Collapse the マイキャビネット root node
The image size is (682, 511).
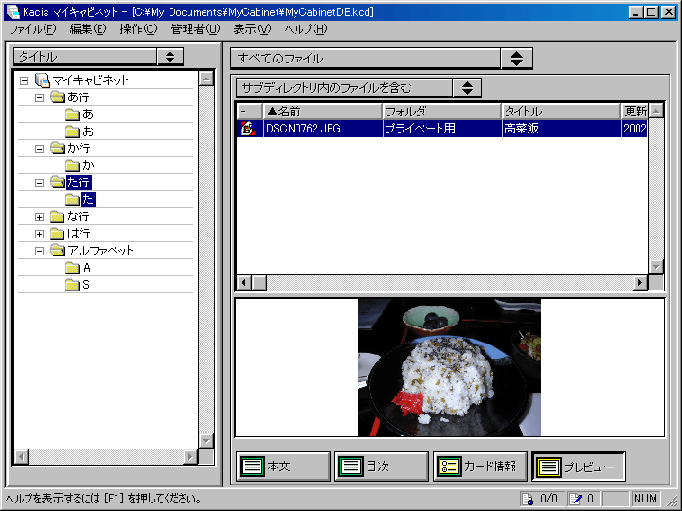pyautogui.click(x=25, y=80)
